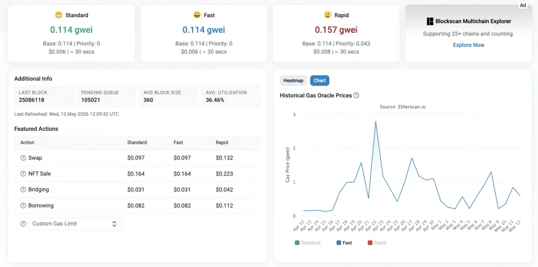Click the Bridging Rapid cost $0.042
The image size is (538, 267).
point(224,189)
